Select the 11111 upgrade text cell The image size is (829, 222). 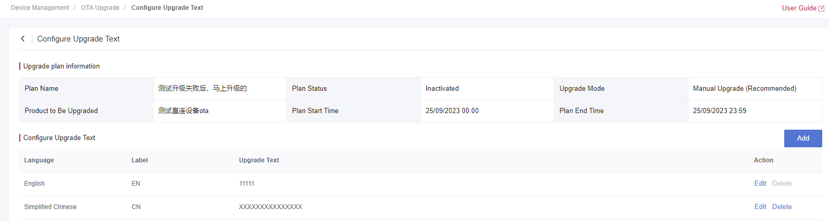[247, 184]
